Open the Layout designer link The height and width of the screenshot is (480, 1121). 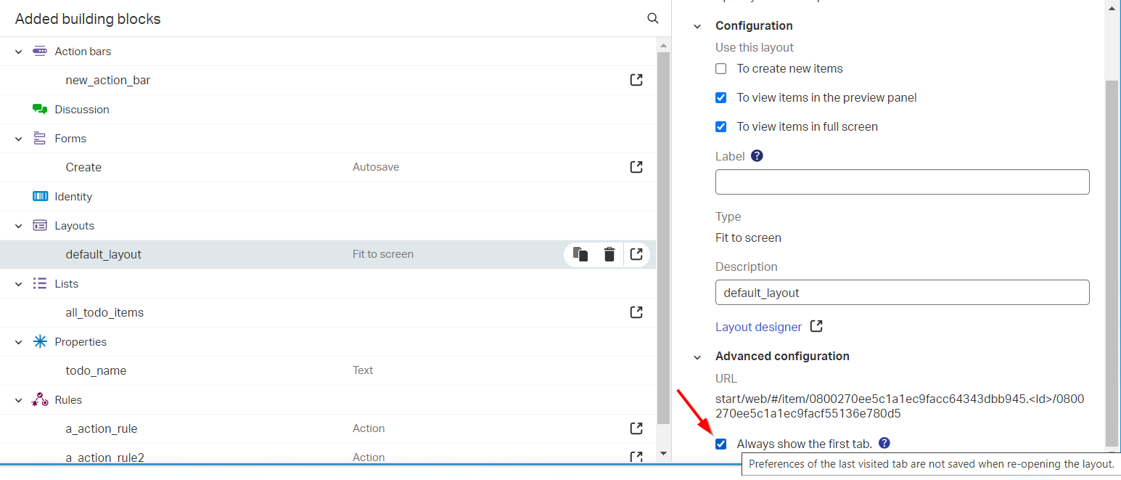pos(758,327)
